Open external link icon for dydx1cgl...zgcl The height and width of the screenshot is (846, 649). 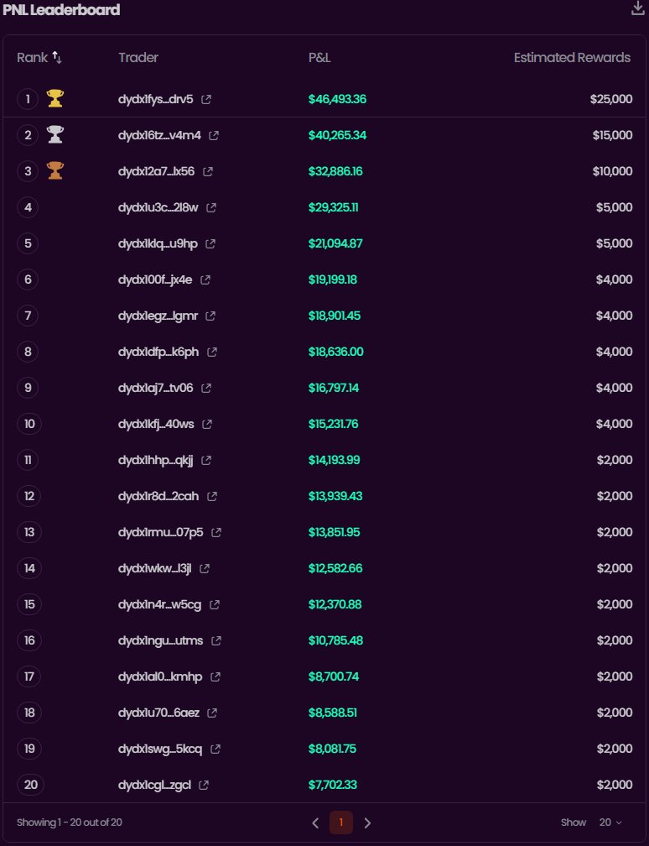coord(204,786)
